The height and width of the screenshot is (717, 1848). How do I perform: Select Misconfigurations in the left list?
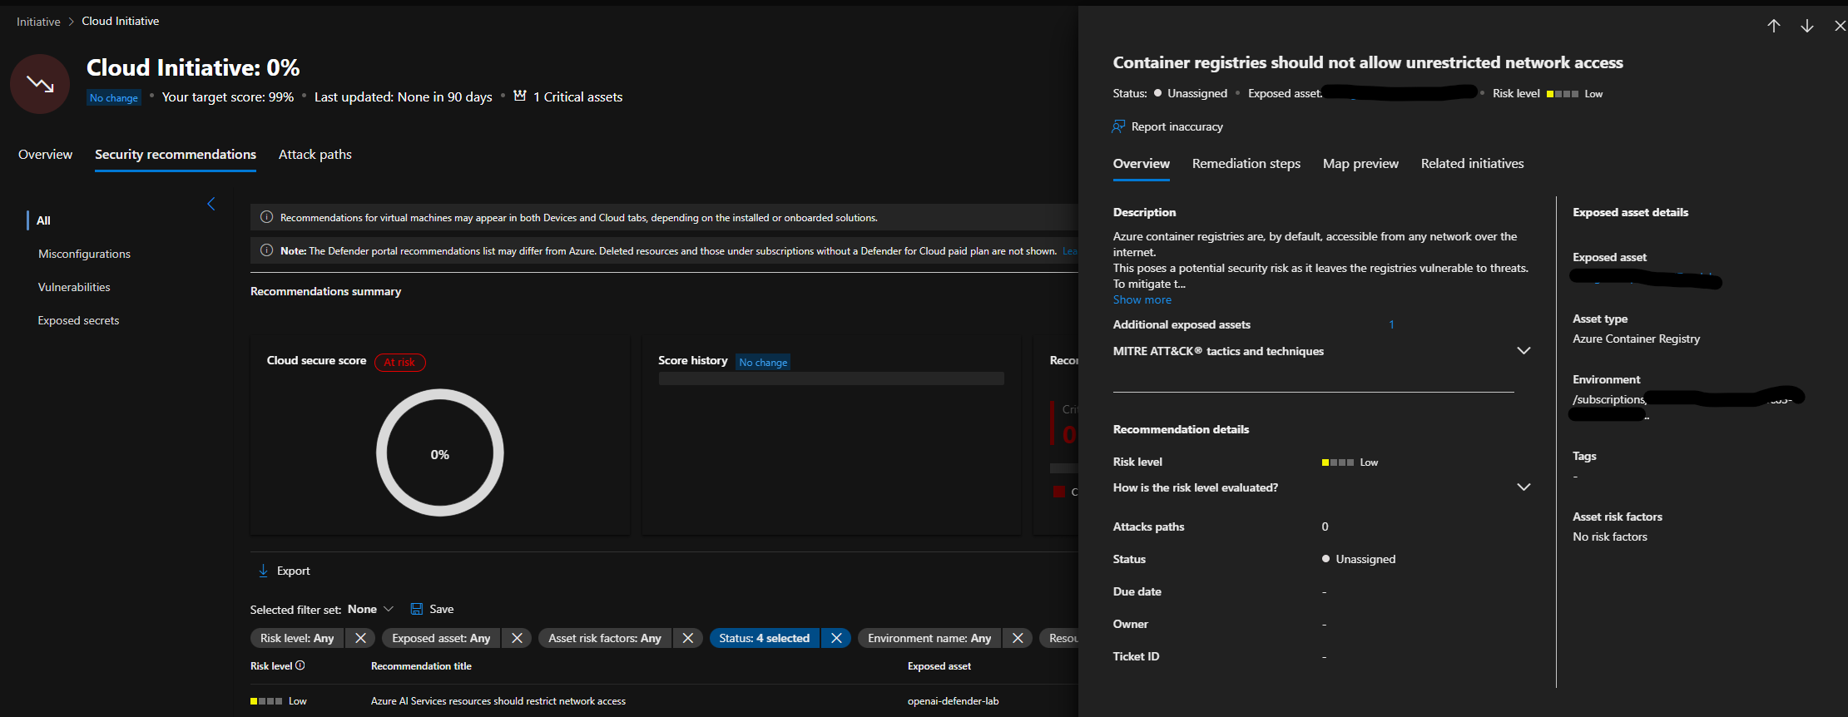(84, 254)
